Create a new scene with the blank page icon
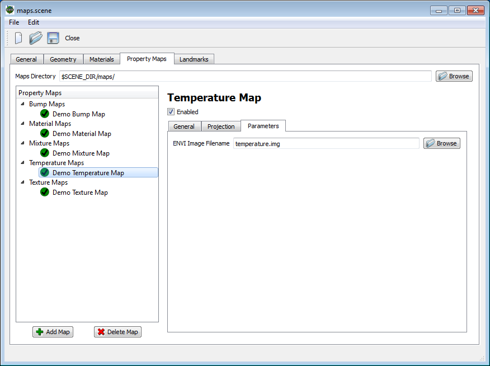The image size is (490, 366). pyautogui.click(x=17, y=38)
